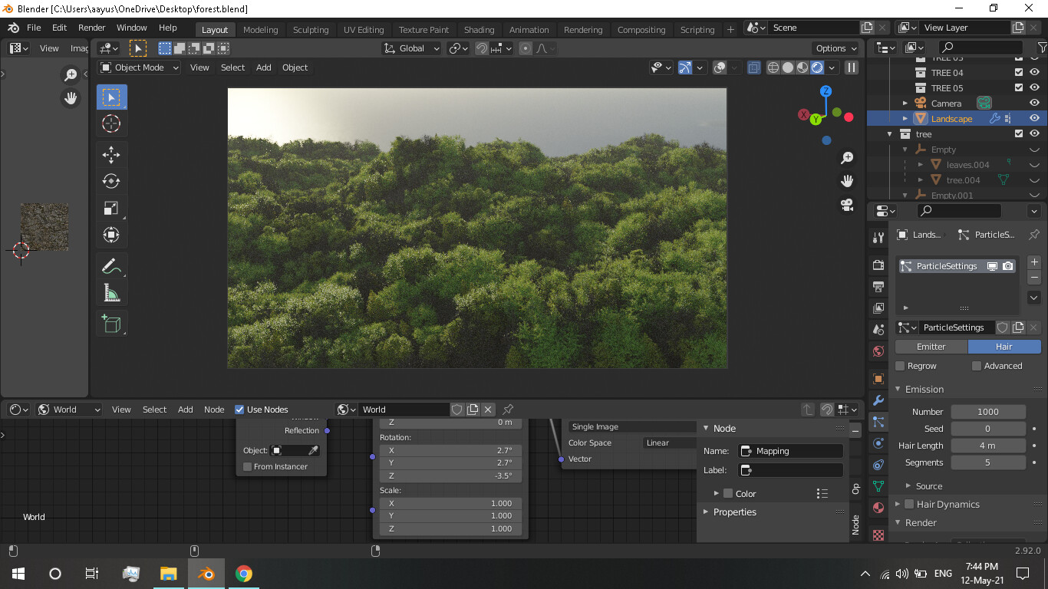Select the Scale tool
Viewport: 1048px width, 589px height.
(111, 208)
